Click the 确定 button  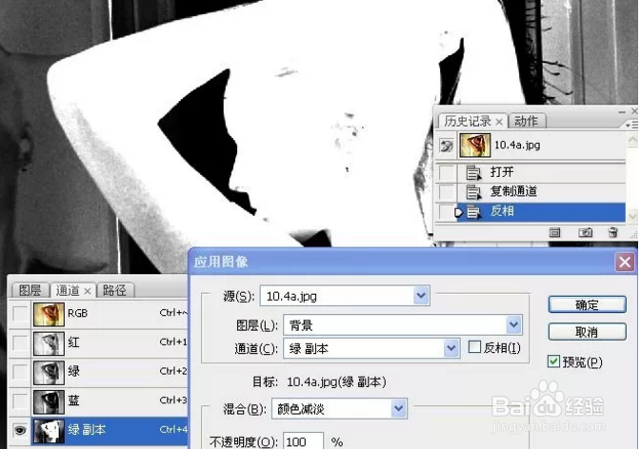click(587, 305)
